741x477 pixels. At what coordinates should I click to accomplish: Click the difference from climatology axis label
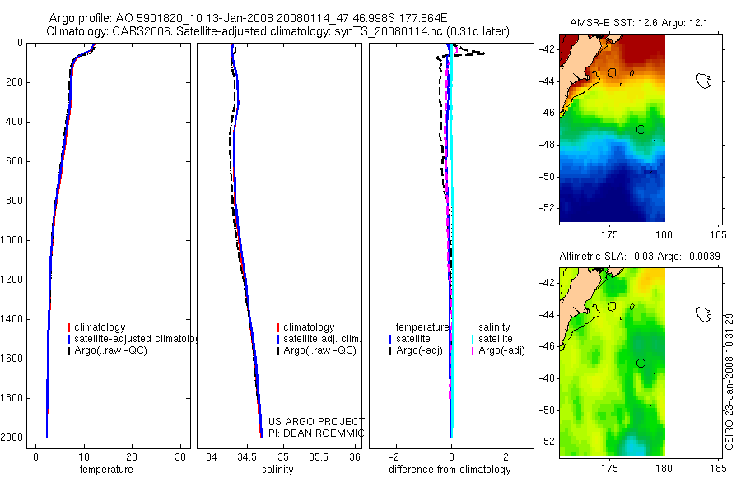[x=450, y=470]
